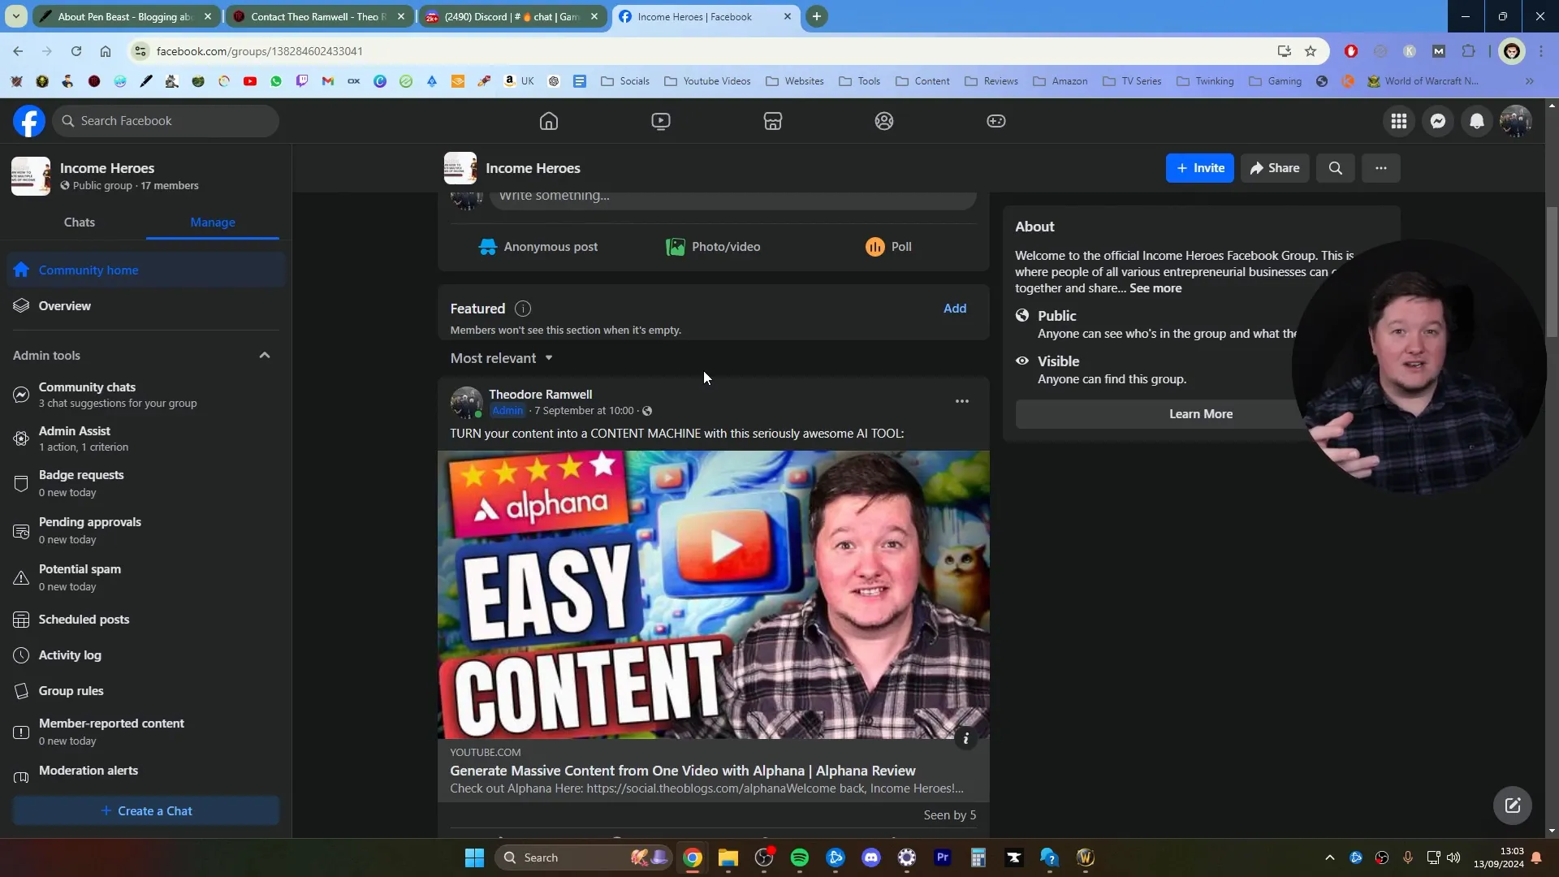Expand the Featured section info tooltip

tap(523, 309)
